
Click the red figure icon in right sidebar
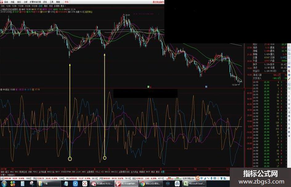pyautogui.click(x=289, y=71)
